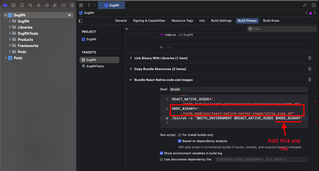Remove the selected source file with minus
319x171 pixels.
(168, 47)
